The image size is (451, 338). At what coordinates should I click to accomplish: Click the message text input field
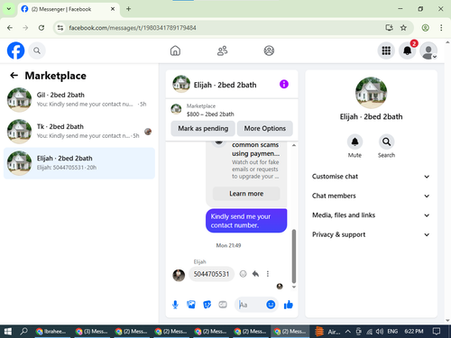[x=251, y=305]
